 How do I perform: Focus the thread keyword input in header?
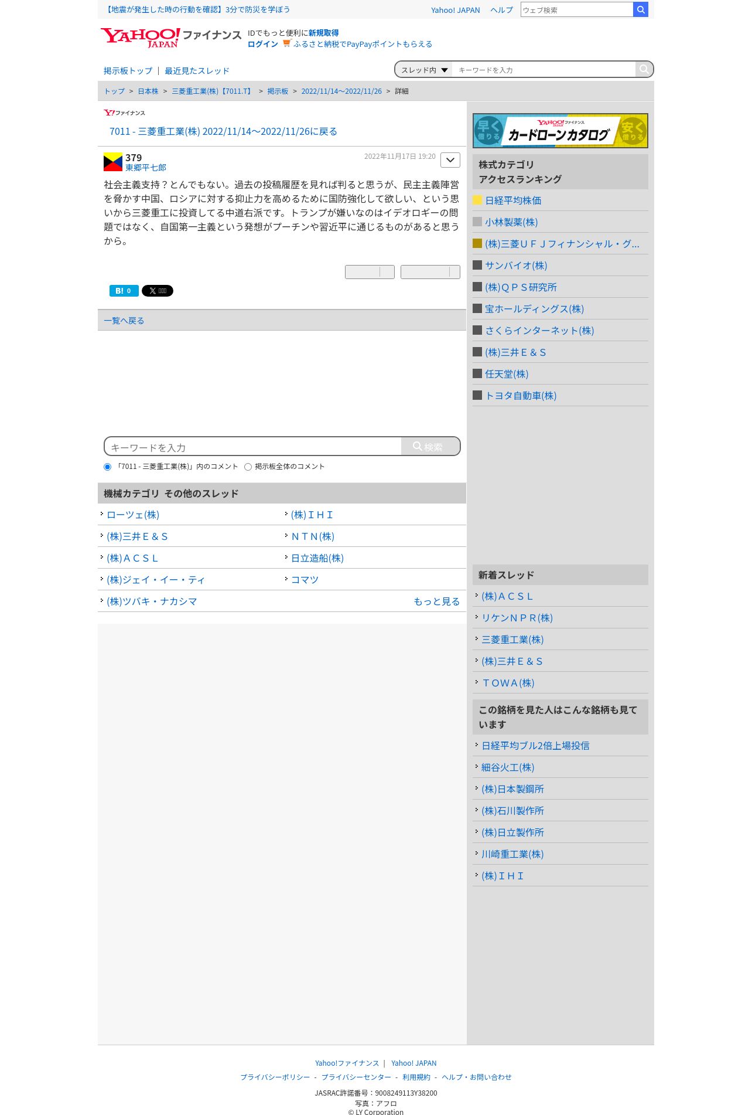(x=544, y=70)
